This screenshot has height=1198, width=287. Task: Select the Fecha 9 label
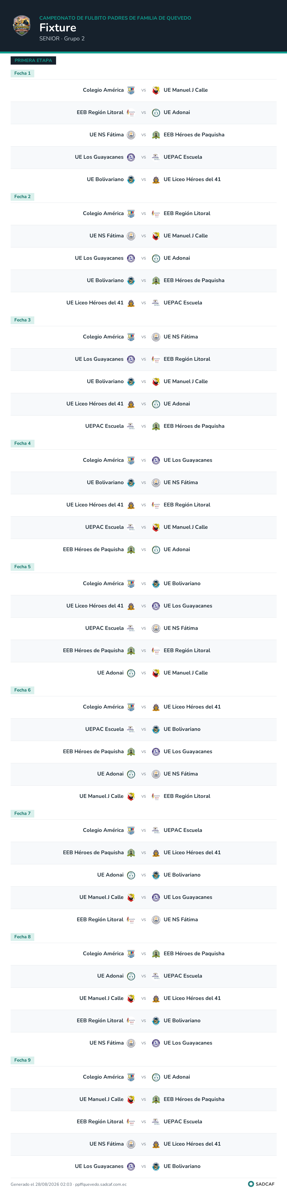point(22,1060)
